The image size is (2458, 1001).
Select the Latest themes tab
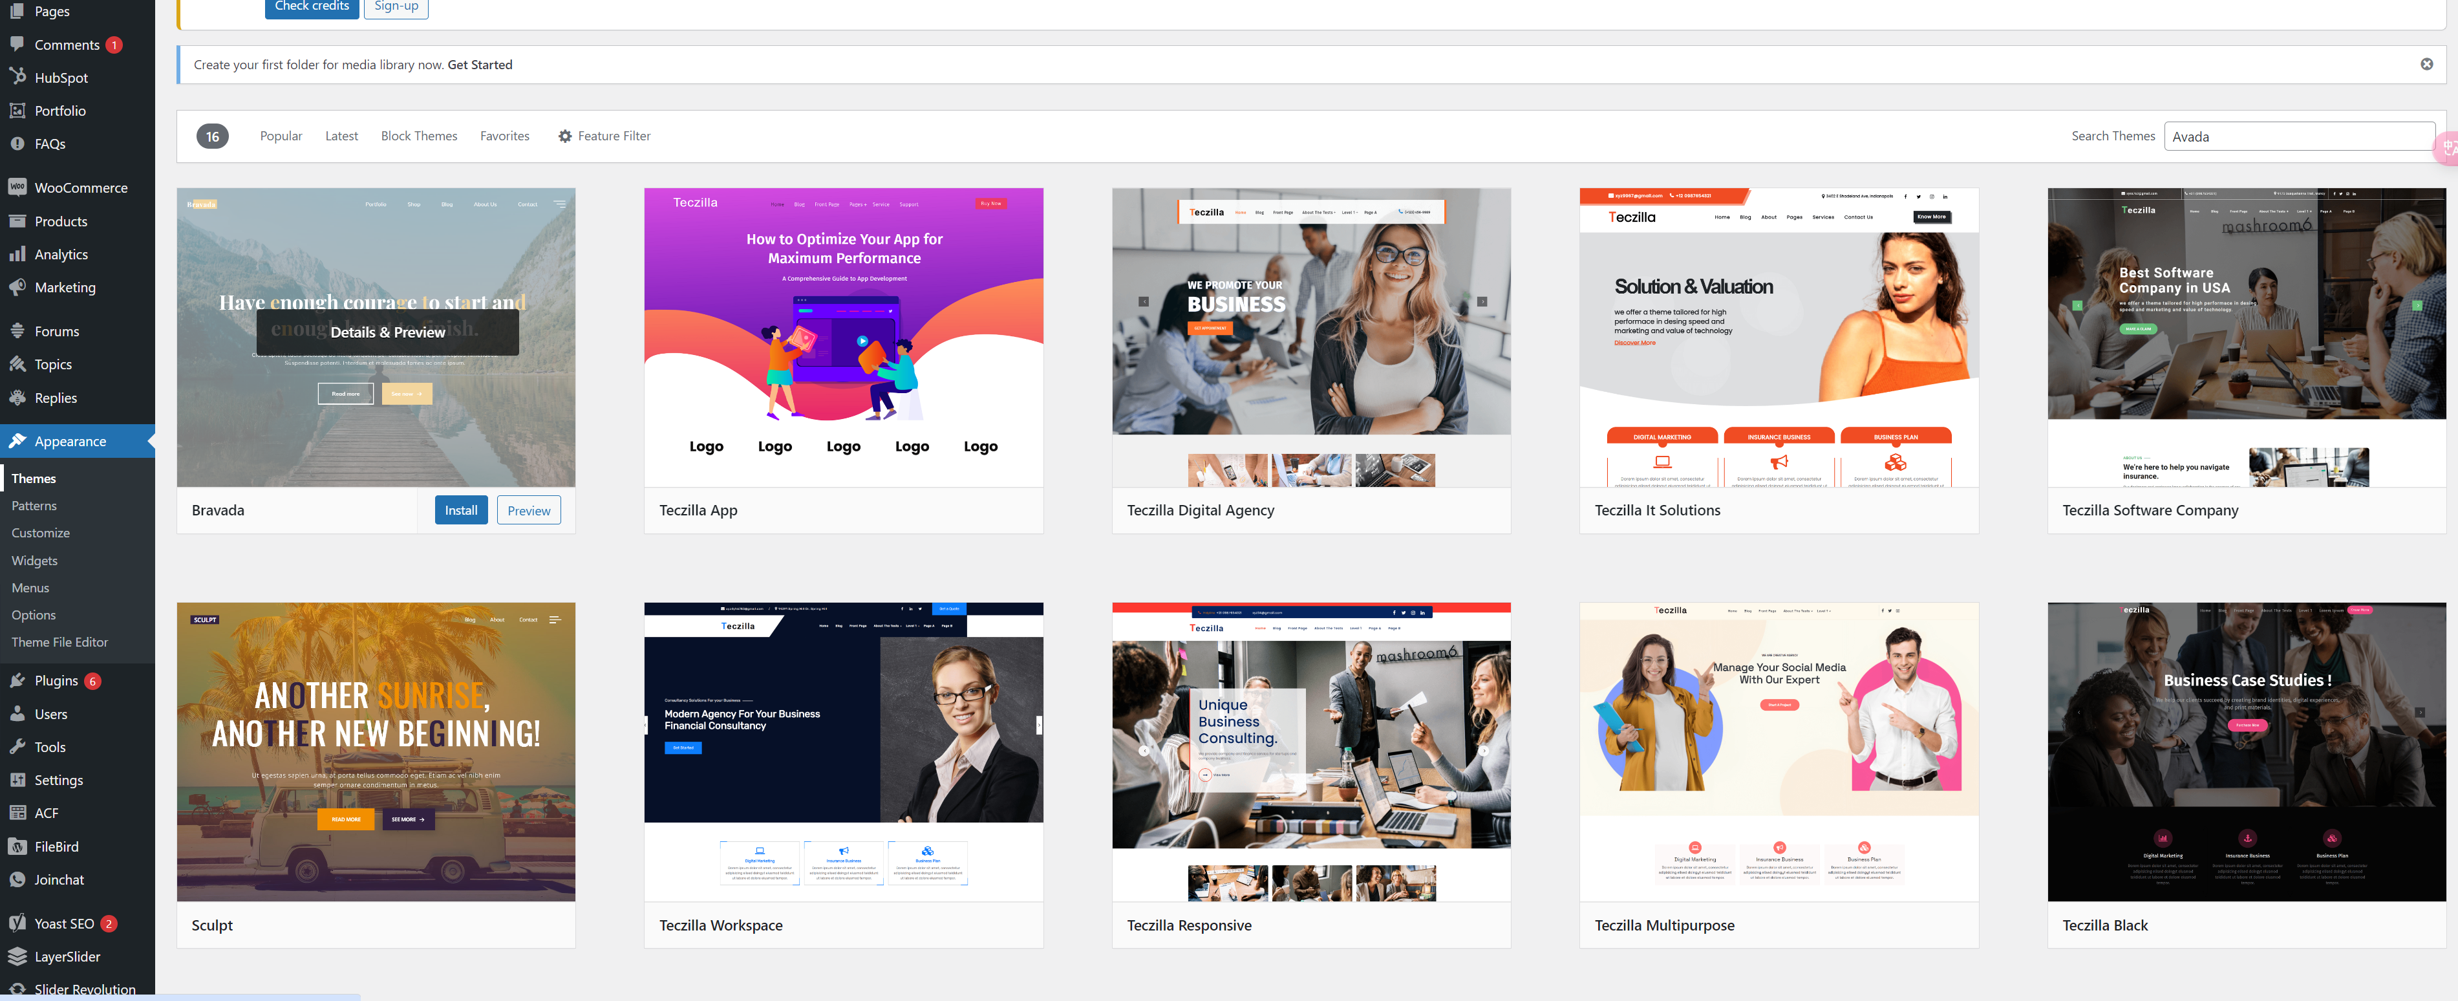coord(342,135)
